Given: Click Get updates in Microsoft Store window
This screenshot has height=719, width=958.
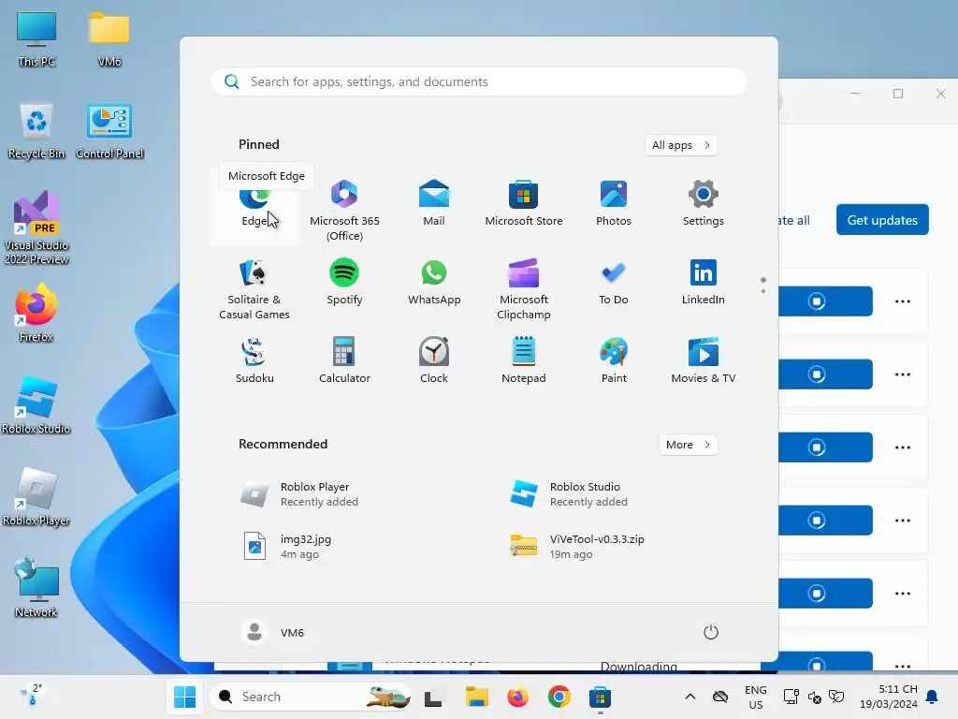Looking at the screenshot, I should pos(882,220).
